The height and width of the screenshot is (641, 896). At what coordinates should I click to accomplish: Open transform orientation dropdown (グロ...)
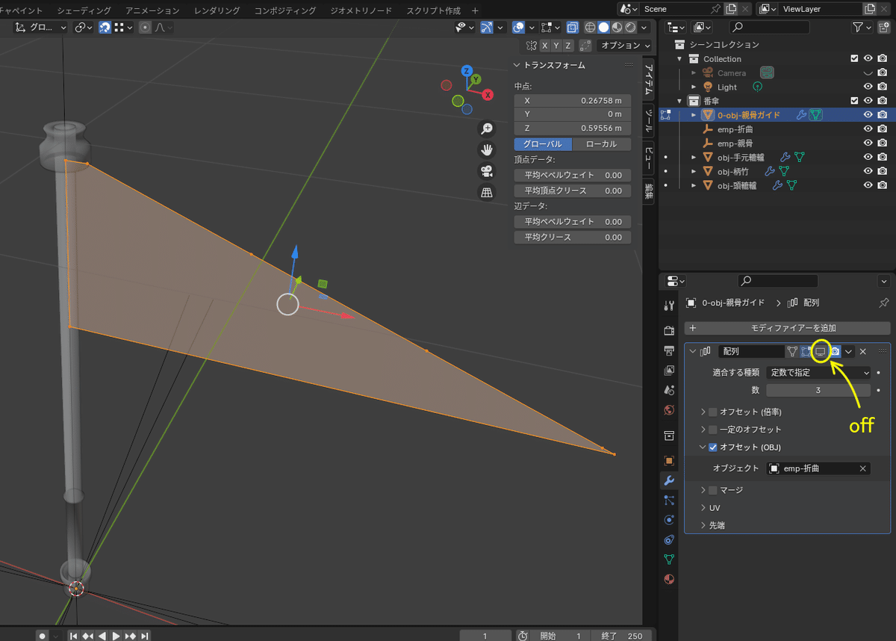[x=41, y=27]
